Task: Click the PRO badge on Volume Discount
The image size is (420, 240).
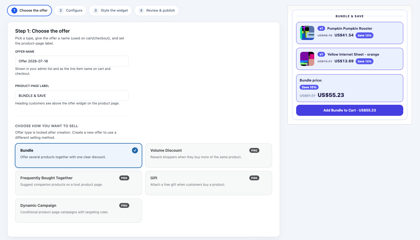Action: [x=254, y=150]
